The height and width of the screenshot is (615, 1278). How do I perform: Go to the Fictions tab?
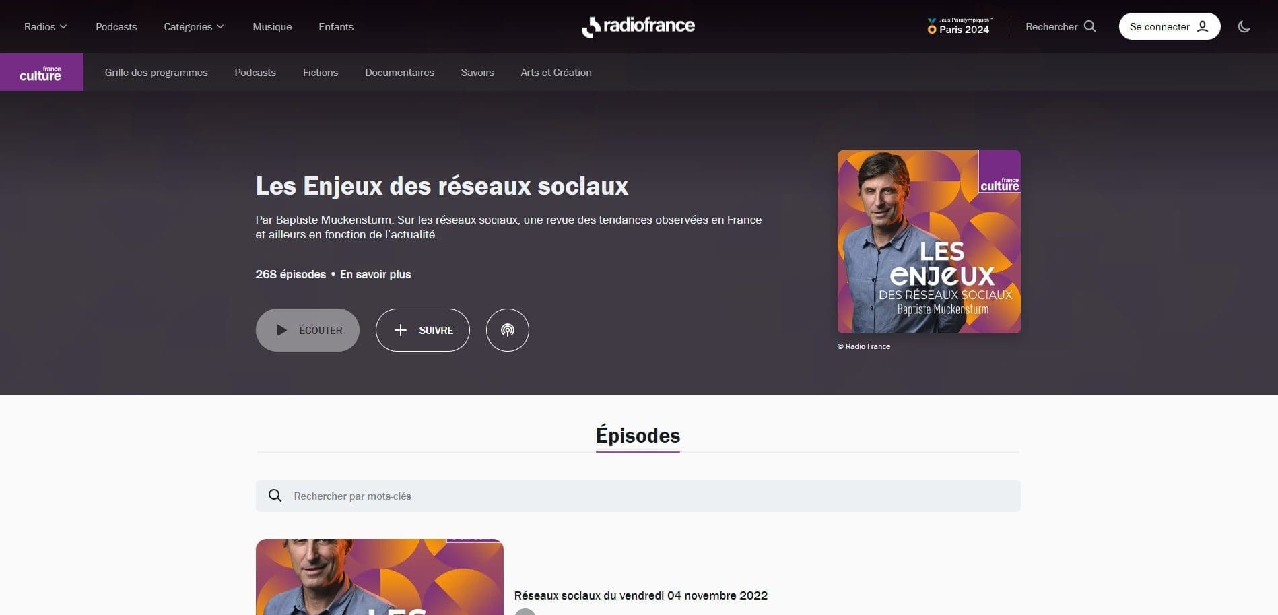(321, 73)
